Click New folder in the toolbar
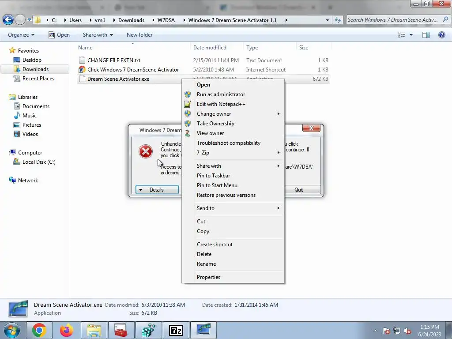The width and height of the screenshot is (452, 339). tap(139, 35)
